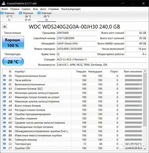Click status icon of row 0C Включения/отключения
This screenshot has width=149, height=153.
pos(5,84)
